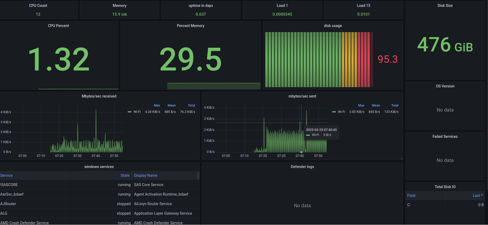Open the Load 1 panel title
The image size is (488, 225).
point(282,6)
